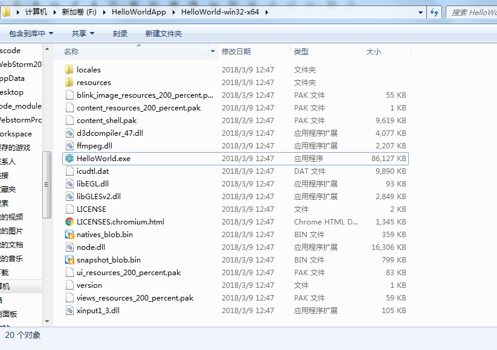Sort files by 修改日期 column
Screen dimensions: 497x350
[254, 51]
